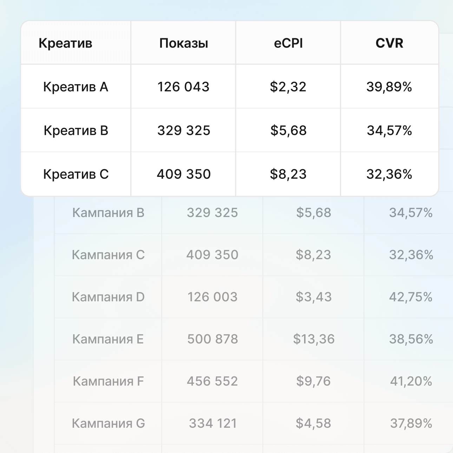The height and width of the screenshot is (453, 453).
Task: Click the 500 878 impressions cell
Action: [212, 339]
